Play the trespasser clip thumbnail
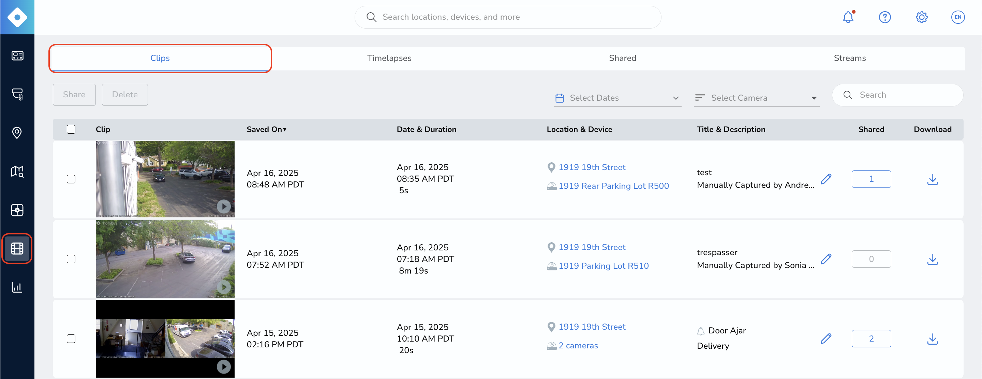The width and height of the screenshot is (982, 379). coord(224,286)
